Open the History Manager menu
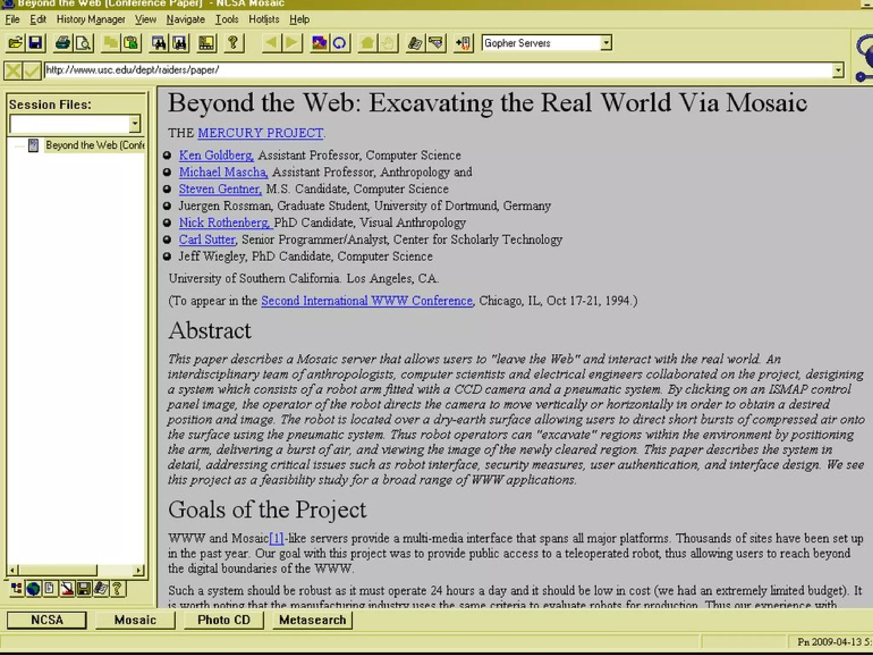Screen dimensions: 873x655 point(91,19)
